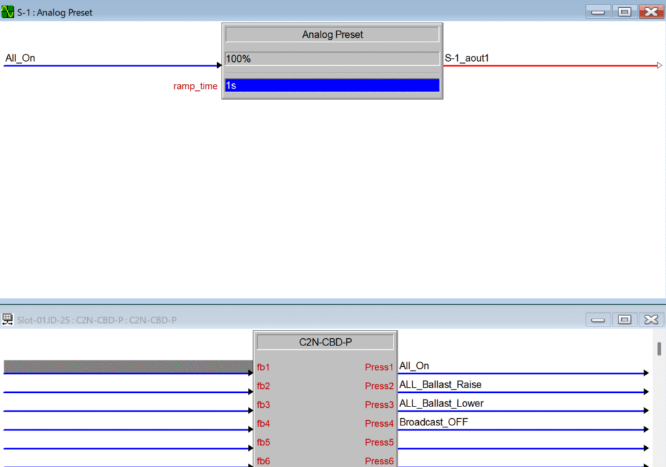This screenshot has width=666, height=467.
Task: Click the vertical scrollbar in C2N-CBD-P window
Action: [x=659, y=349]
